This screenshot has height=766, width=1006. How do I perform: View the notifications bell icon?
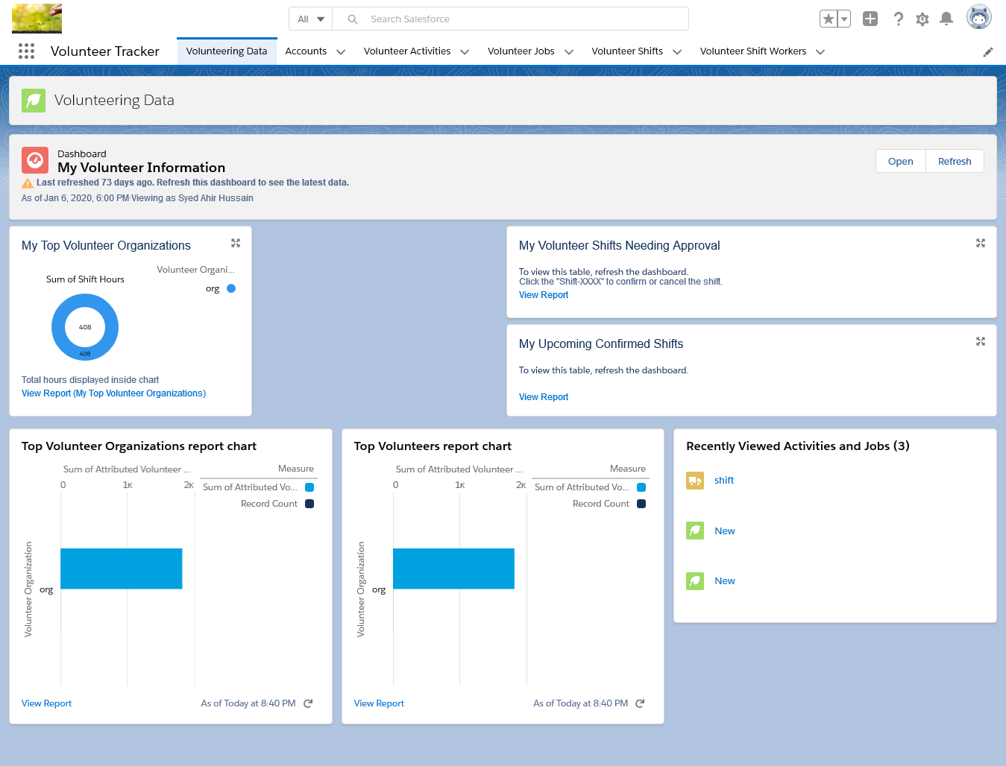pyautogui.click(x=946, y=19)
